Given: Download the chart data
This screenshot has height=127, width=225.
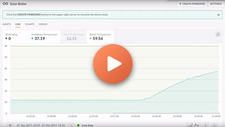Looking at the screenshot, I should (214, 125).
